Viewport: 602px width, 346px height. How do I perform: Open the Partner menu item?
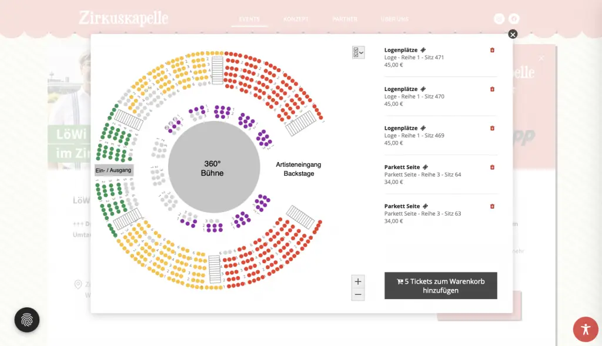coord(345,19)
